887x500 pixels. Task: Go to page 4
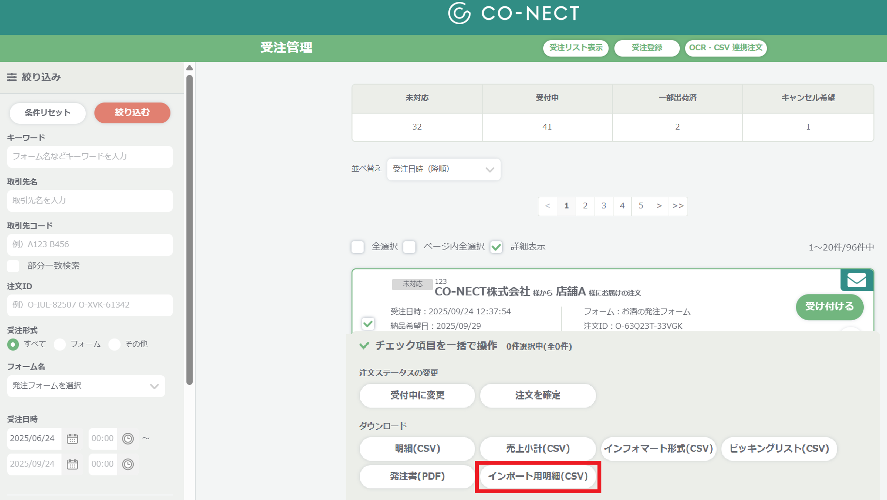pyautogui.click(x=622, y=206)
